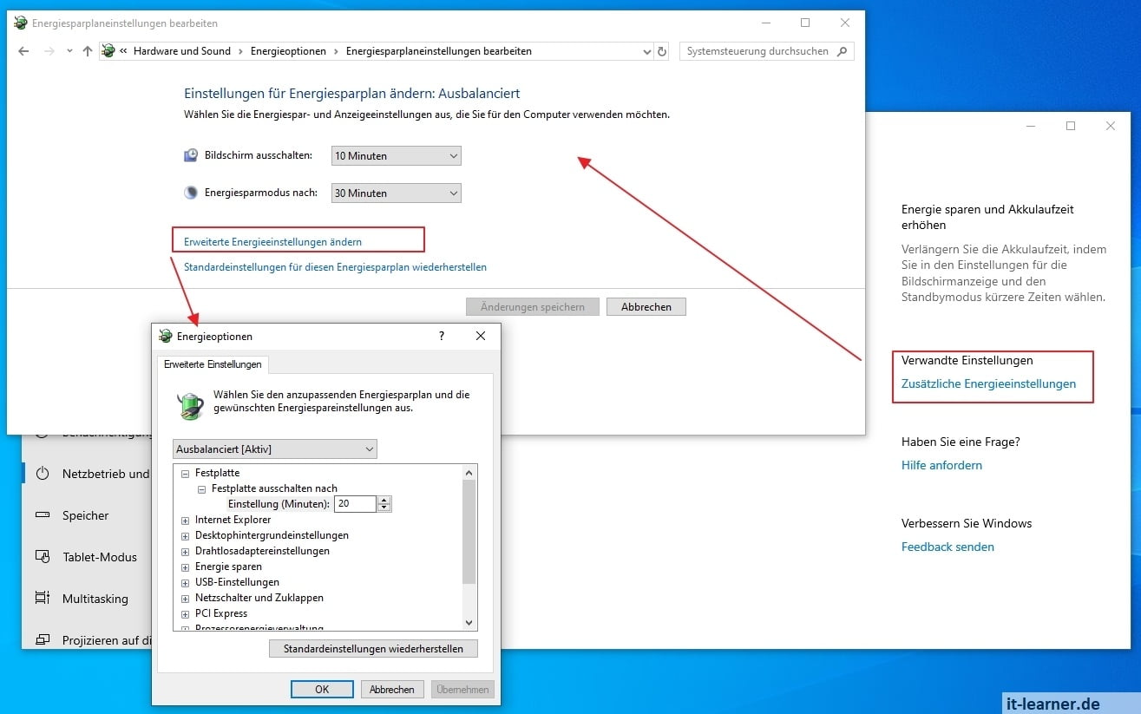Open Multitasking in settings sidebar
Image resolution: width=1141 pixels, height=714 pixels.
(95, 599)
